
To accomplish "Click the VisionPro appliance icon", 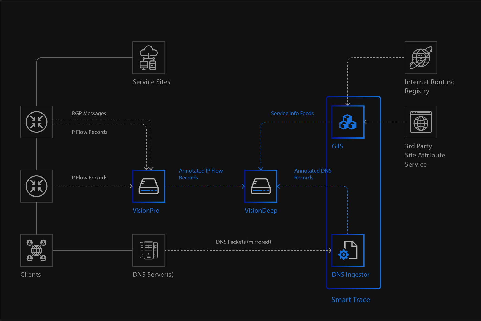I will [x=149, y=186].
